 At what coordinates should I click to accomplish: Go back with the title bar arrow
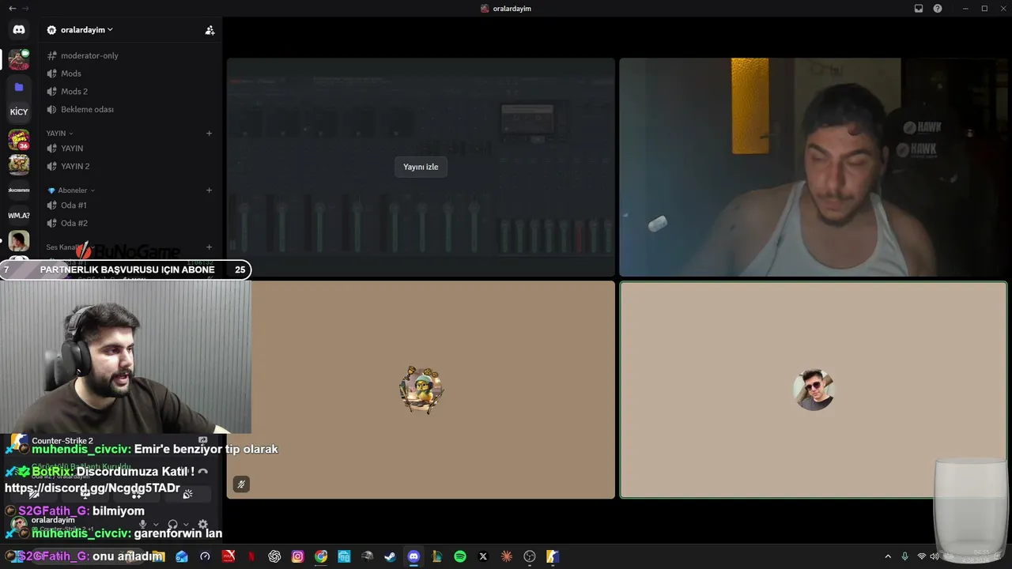12,9
